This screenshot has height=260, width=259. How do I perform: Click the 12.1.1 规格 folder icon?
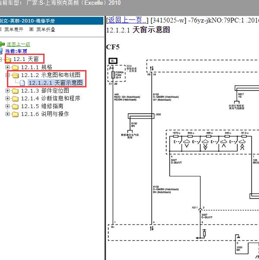(x=15, y=67)
